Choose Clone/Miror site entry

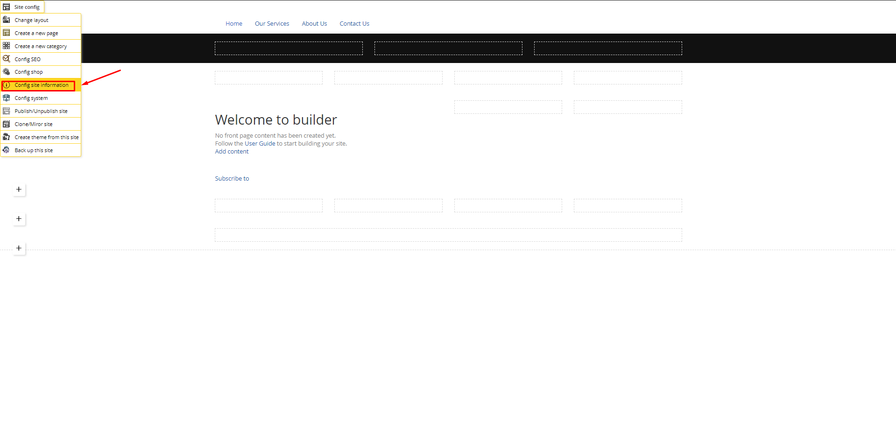41,124
